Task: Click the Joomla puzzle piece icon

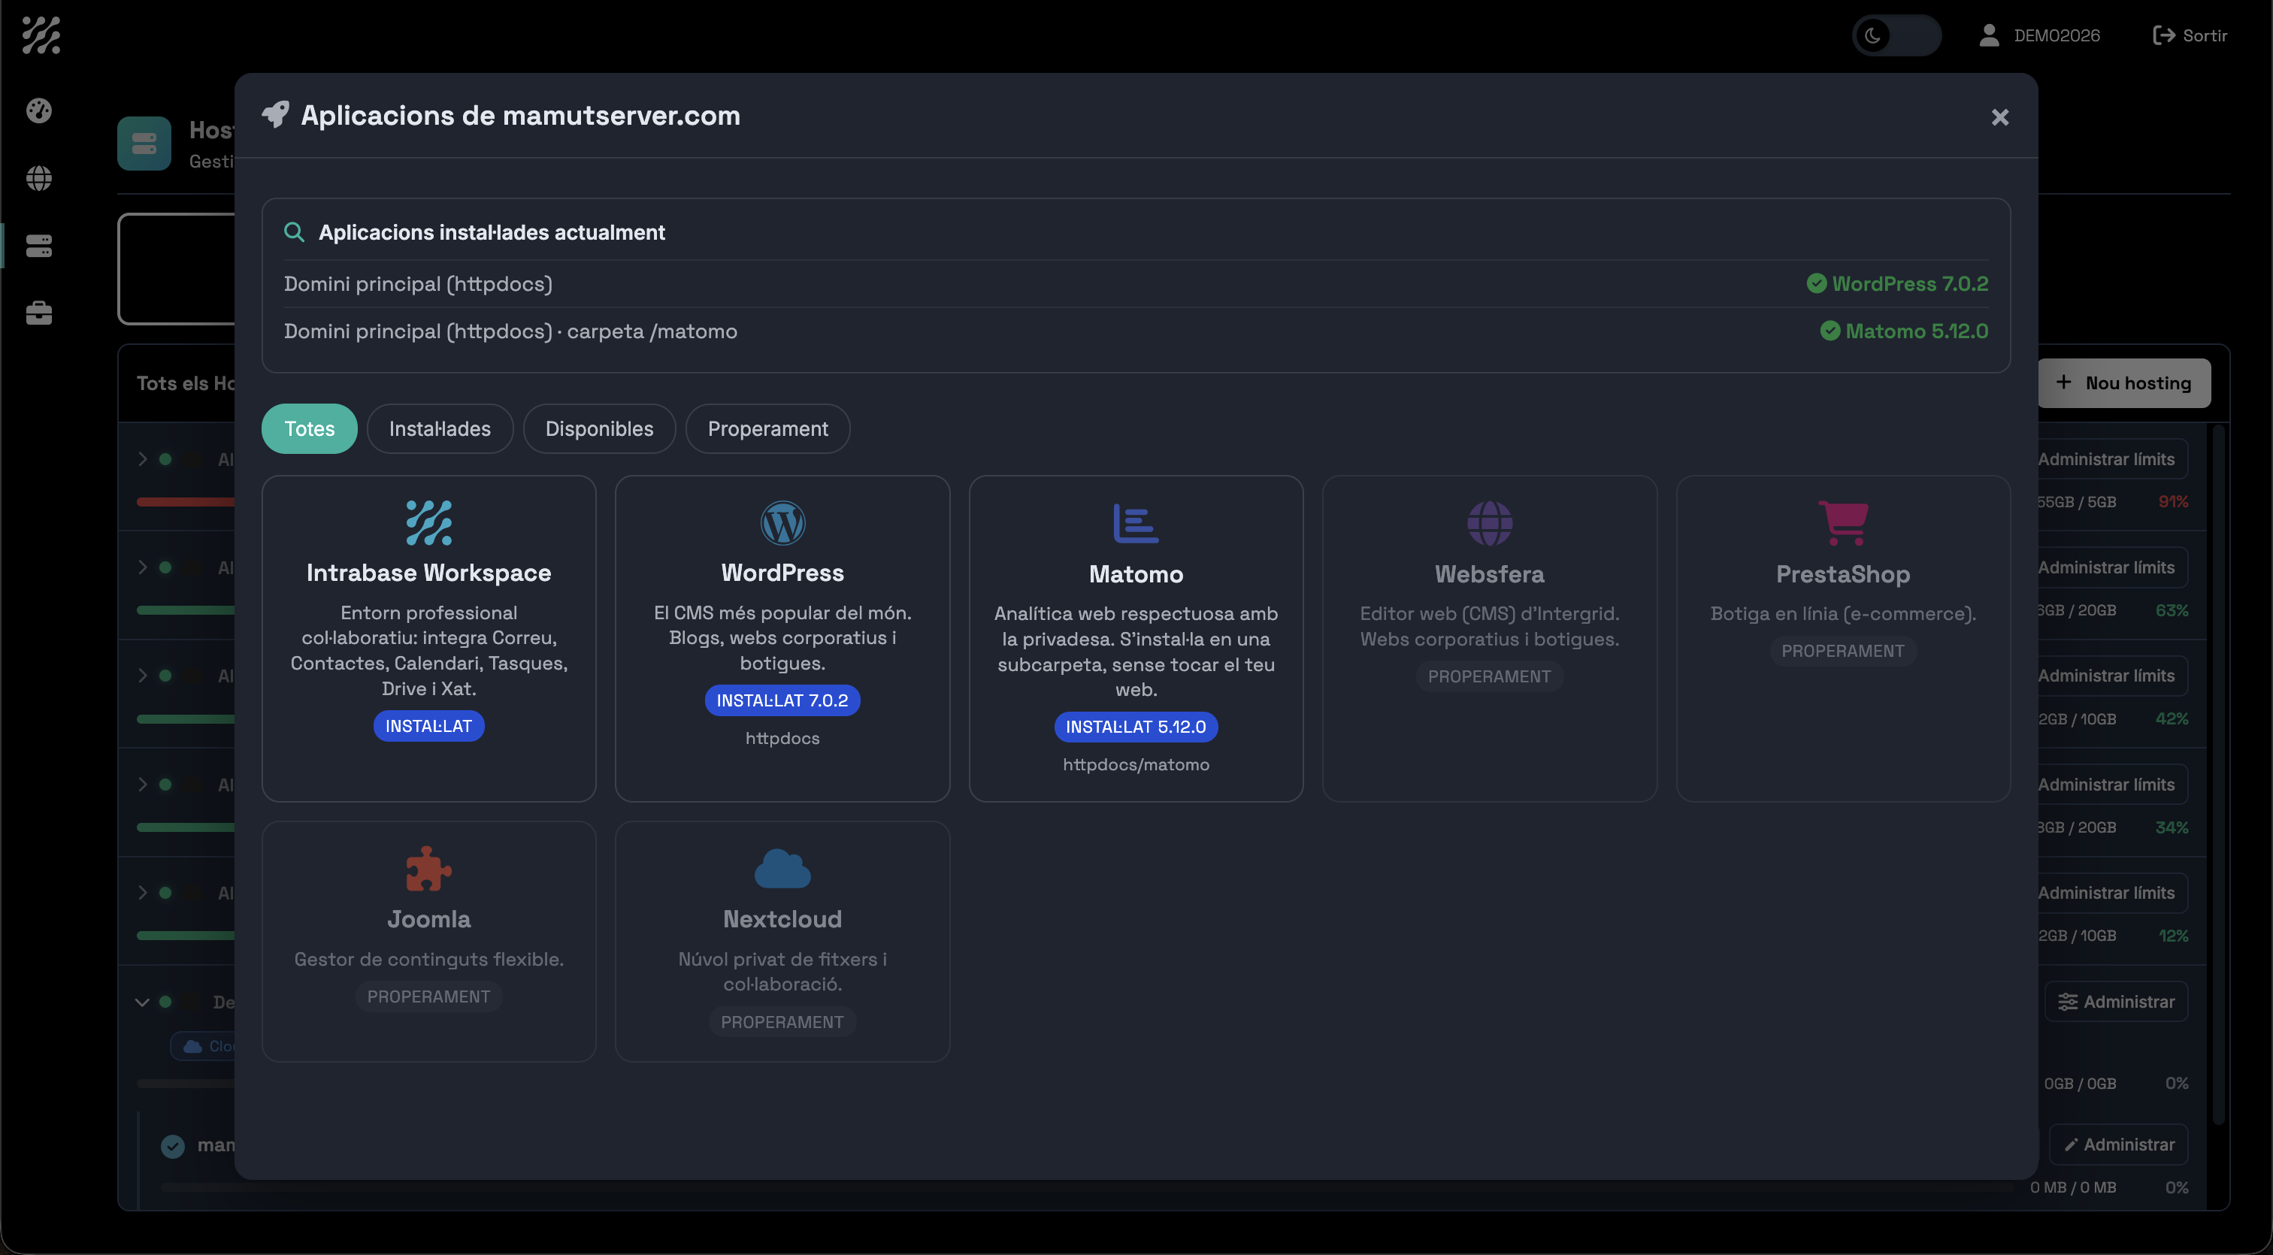Action: pos(429,869)
